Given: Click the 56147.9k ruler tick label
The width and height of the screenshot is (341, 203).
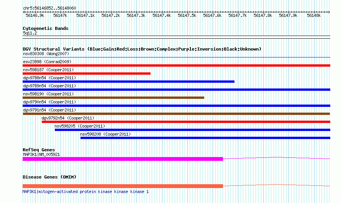Looking at the screenshot, I should (x=288, y=15).
